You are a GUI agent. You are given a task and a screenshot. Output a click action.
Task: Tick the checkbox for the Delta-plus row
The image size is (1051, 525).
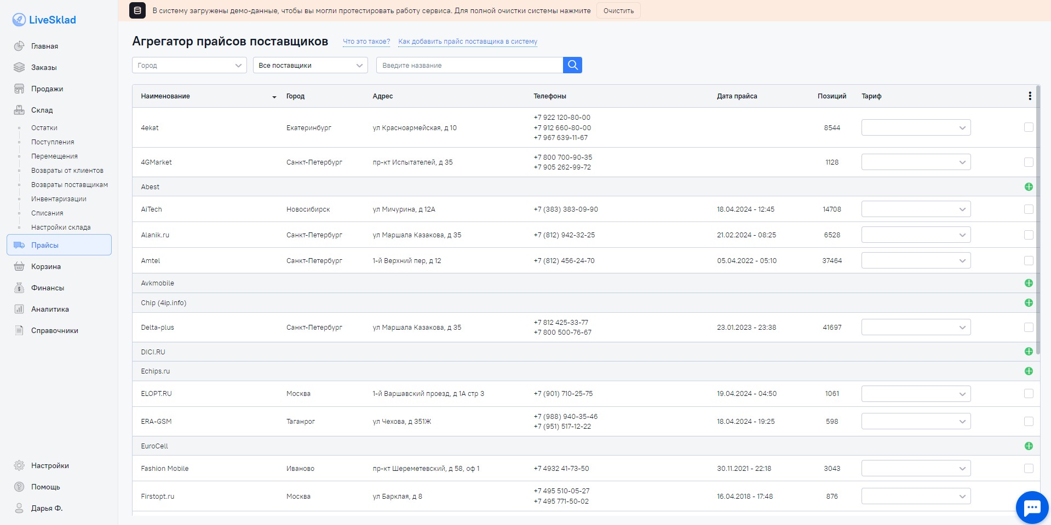(x=1029, y=328)
